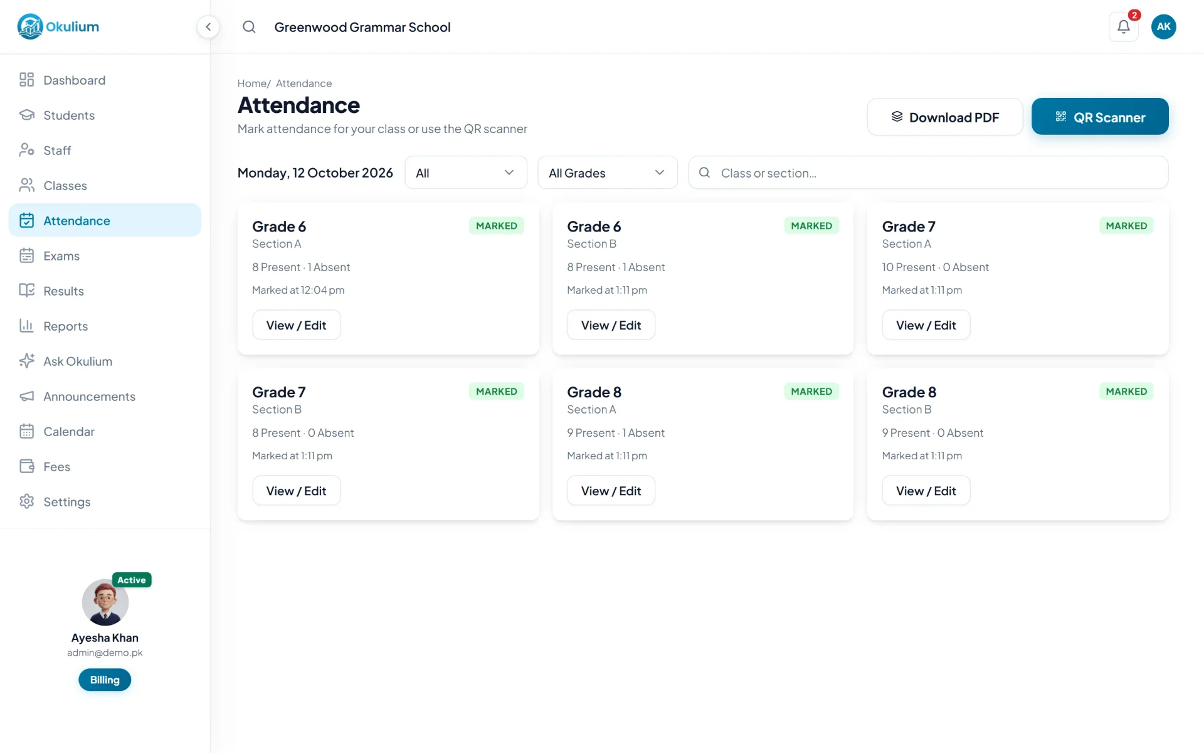Open notifications bell
Viewport: 1204px width, 753px height.
tap(1123, 27)
